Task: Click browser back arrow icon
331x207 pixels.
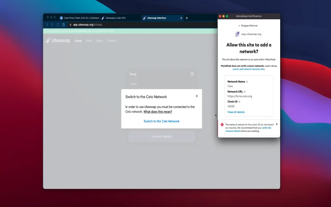Action: coord(47,25)
